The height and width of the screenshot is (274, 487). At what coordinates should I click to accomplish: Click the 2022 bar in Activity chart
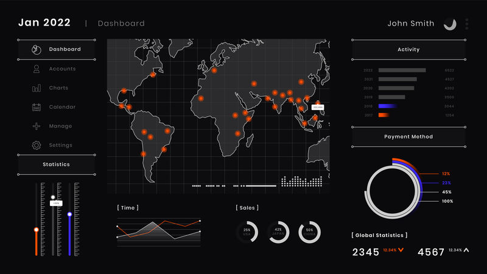(402, 70)
